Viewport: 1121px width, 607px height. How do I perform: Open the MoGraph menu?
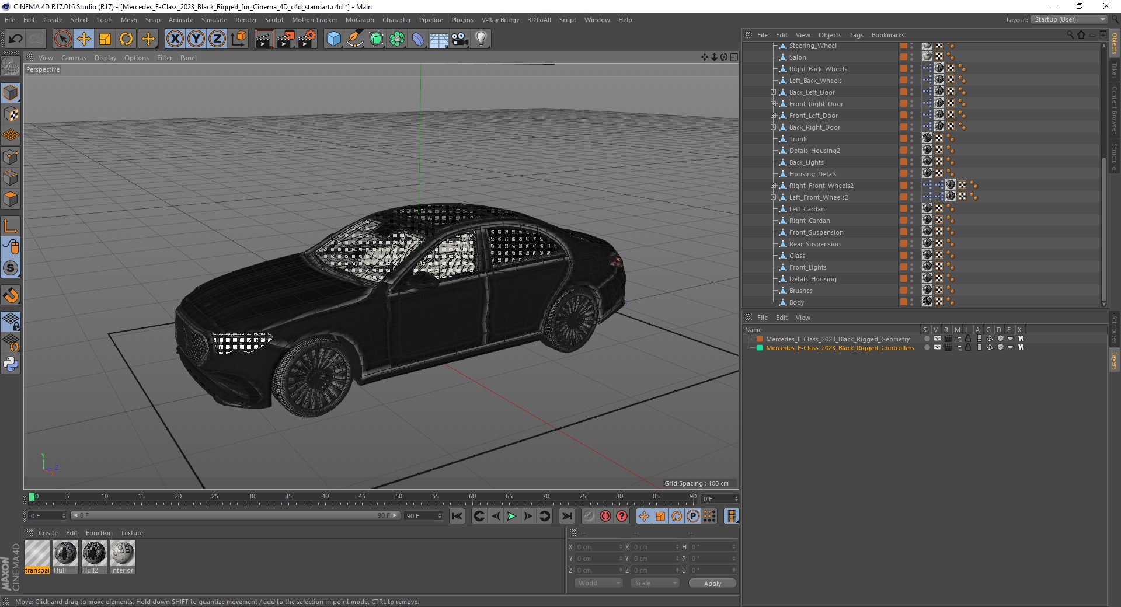pos(360,20)
